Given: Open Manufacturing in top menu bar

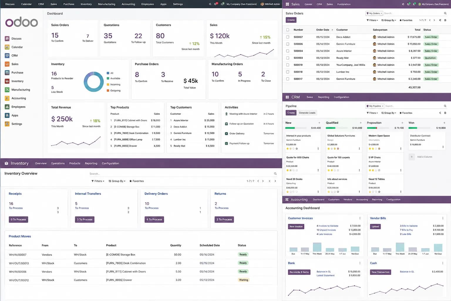Looking at the screenshot, I should 107,4.
